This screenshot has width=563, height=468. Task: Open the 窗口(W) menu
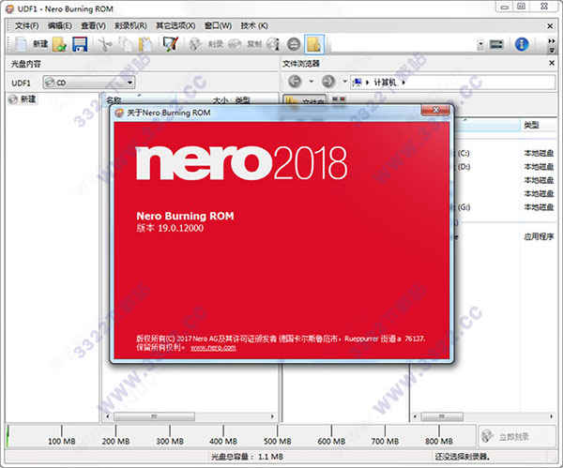point(218,26)
